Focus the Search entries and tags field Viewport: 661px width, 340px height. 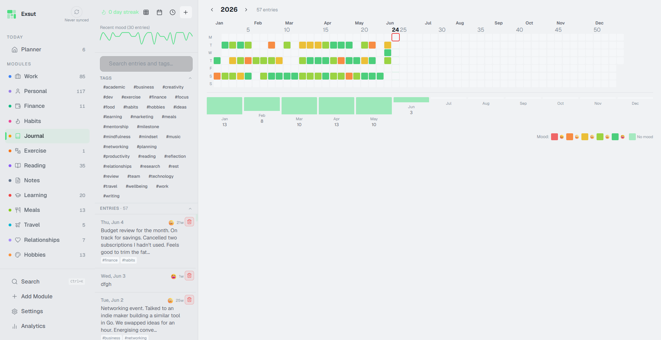coord(146,64)
